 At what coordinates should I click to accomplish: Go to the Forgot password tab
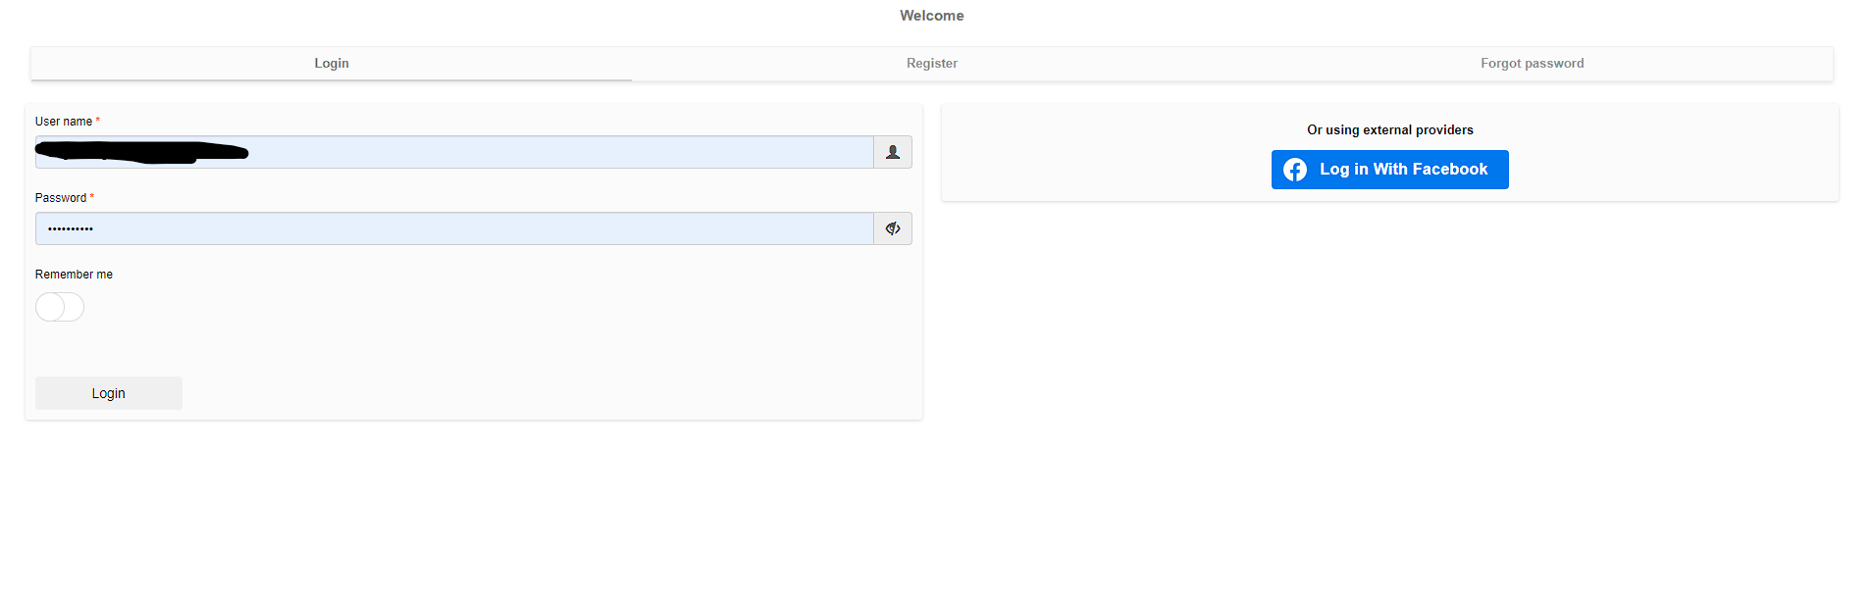coord(1532,63)
